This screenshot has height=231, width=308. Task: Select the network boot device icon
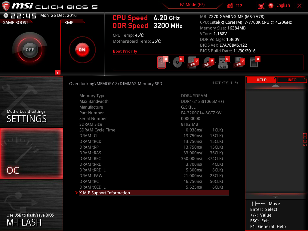[x=255, y=62]
